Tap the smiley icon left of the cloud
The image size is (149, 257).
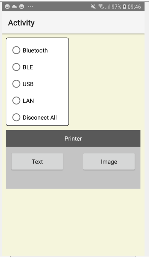click(7, 7)
